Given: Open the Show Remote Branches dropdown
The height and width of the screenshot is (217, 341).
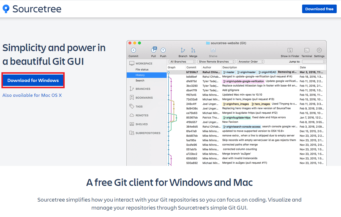Looking at the screenshot, I should 216,62.
